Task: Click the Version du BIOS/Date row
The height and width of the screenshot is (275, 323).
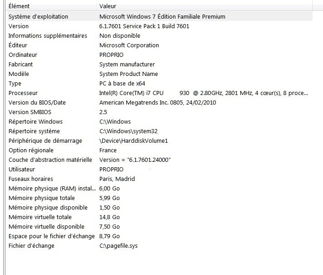Action: click(x=37, y=103)
